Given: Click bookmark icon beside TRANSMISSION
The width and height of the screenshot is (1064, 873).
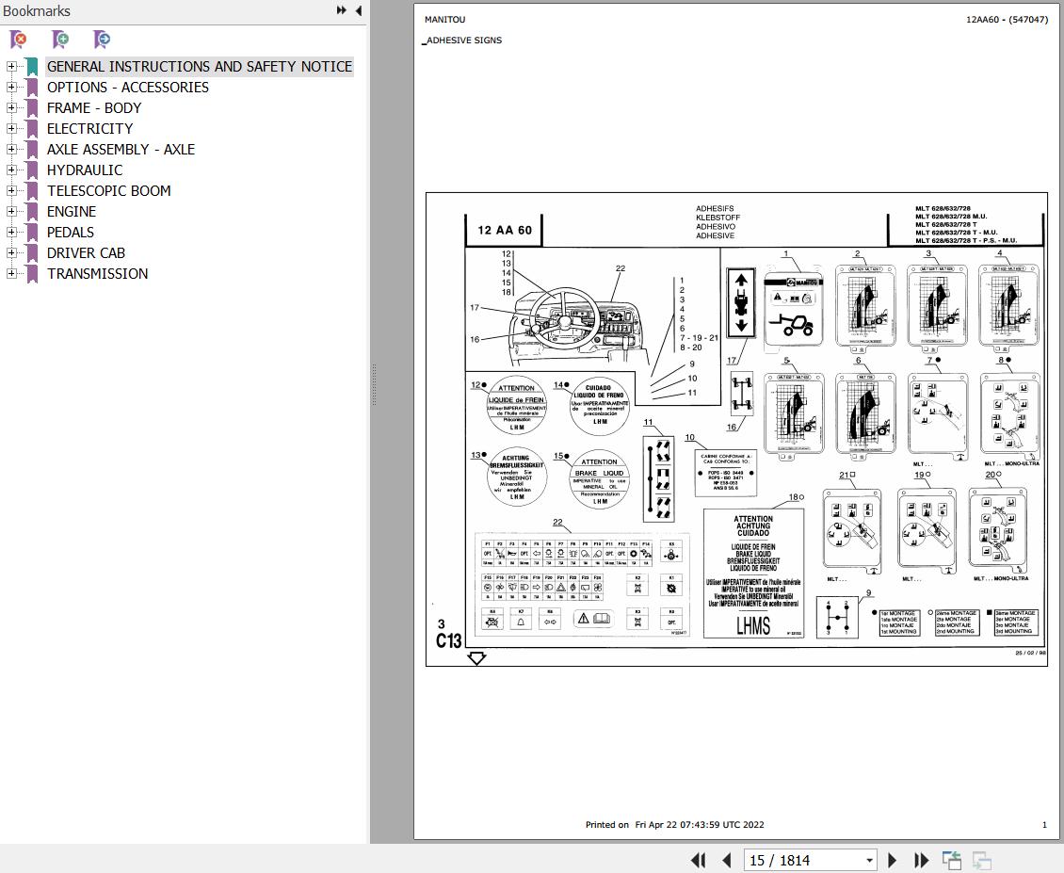Looking at the screenshot, I should coord(31,273).
